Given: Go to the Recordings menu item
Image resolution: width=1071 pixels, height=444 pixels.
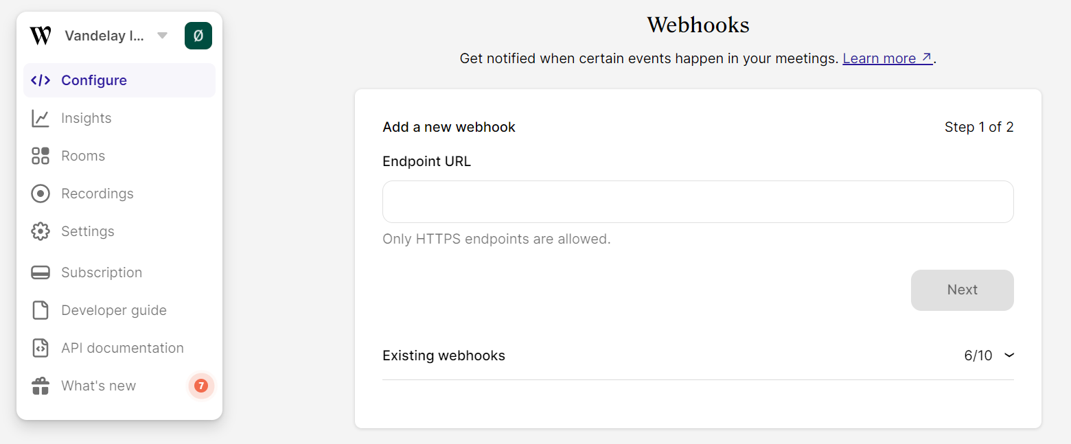Looking at the screenshot, I should (x=97, y=194).
